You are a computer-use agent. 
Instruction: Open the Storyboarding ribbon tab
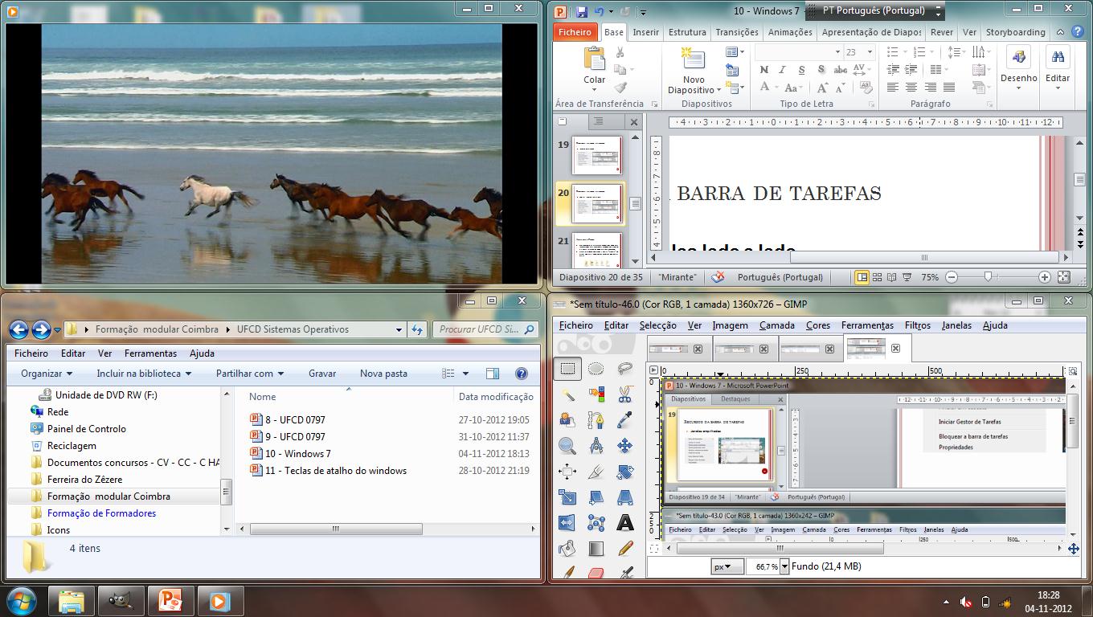pyautogui.click(x=1016, y=32)
